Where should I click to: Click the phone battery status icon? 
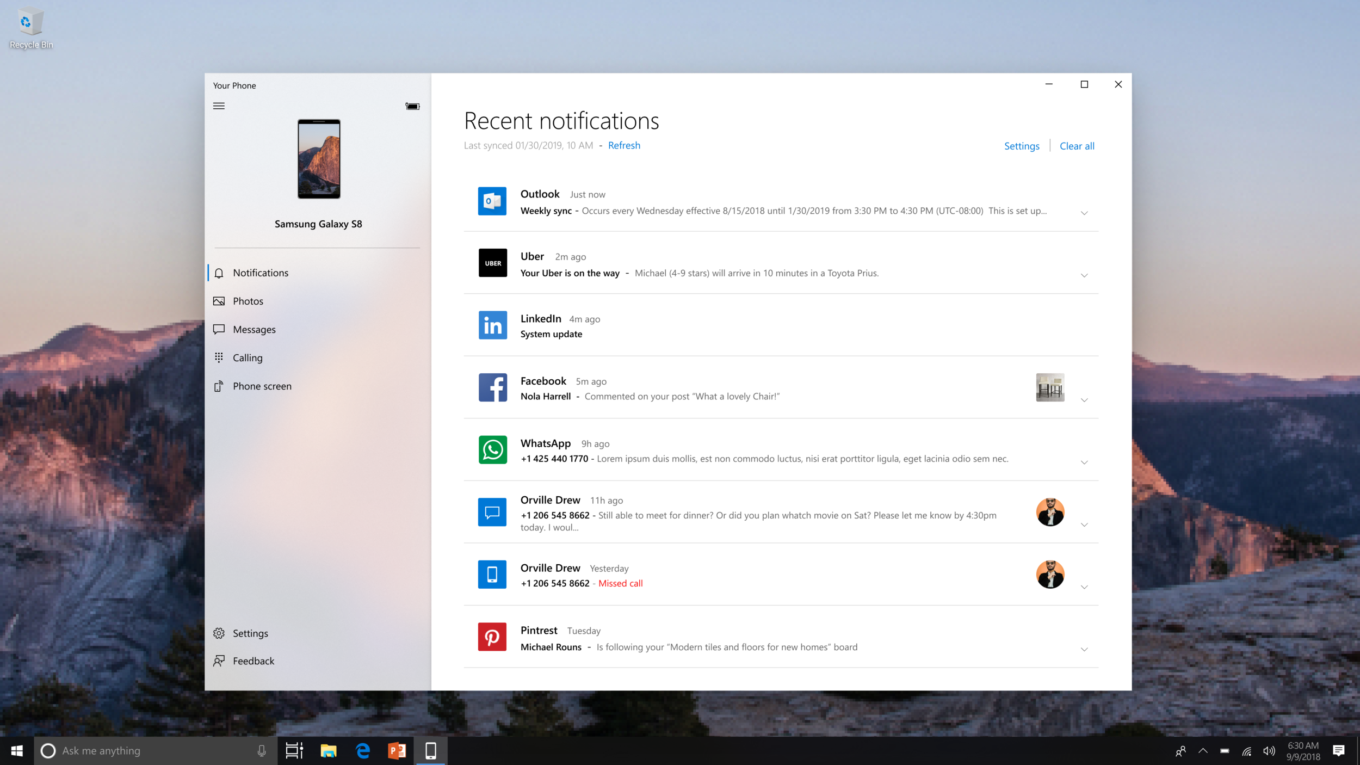412,106
